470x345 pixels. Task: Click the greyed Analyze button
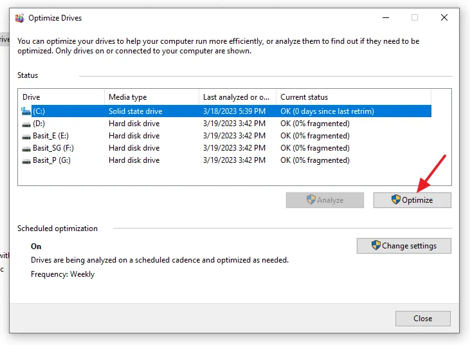pos(325,200)
